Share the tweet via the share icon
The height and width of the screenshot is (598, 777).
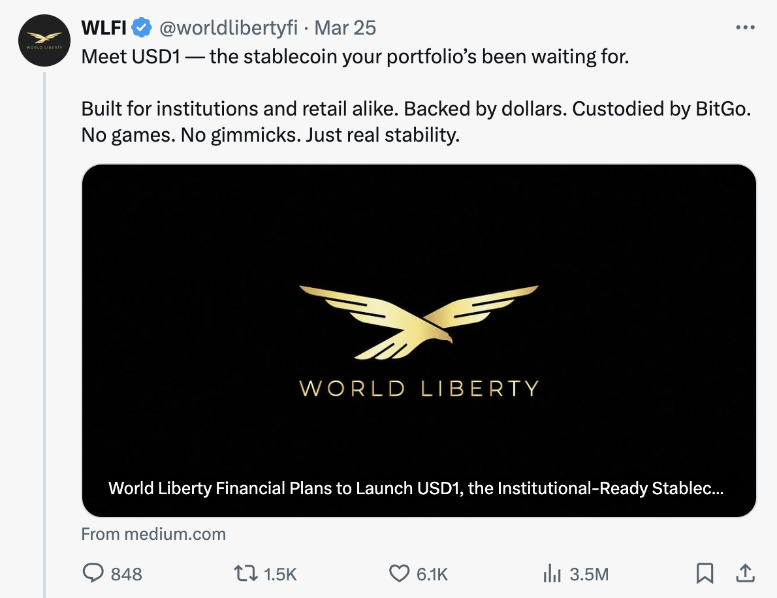click(745, 574)
